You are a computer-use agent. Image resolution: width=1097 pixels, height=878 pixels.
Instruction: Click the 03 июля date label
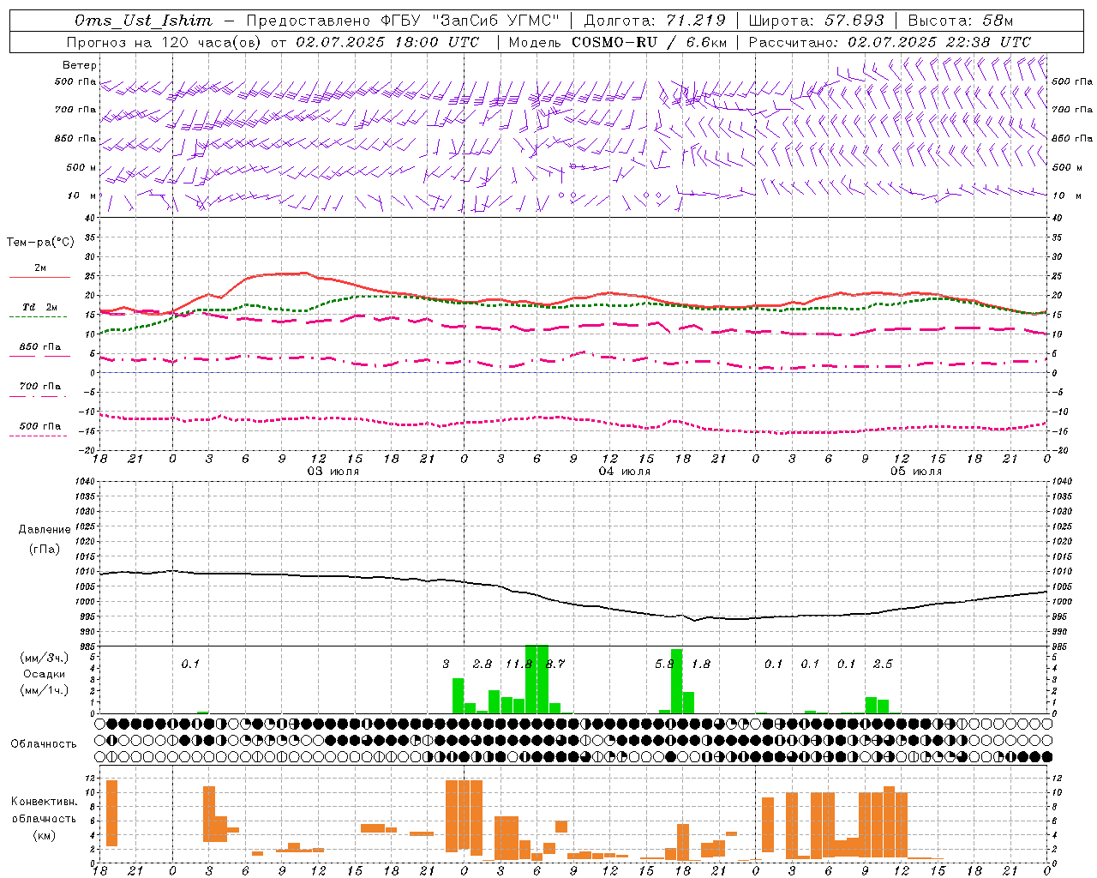click(333, 472)
